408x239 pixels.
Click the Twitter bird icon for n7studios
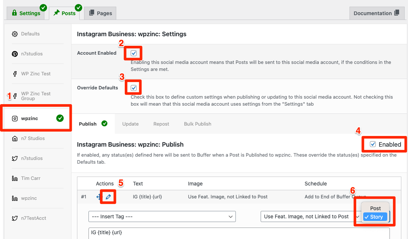pyautogui.click(x=15, y=158)
